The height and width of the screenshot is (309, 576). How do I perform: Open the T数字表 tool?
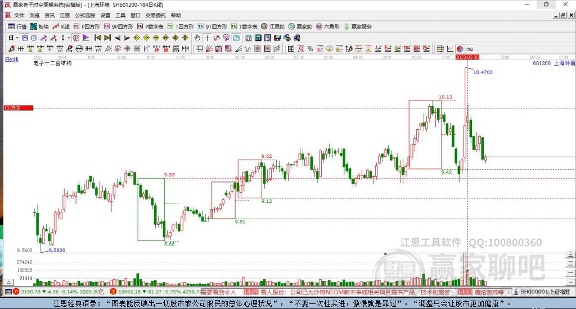244,26
